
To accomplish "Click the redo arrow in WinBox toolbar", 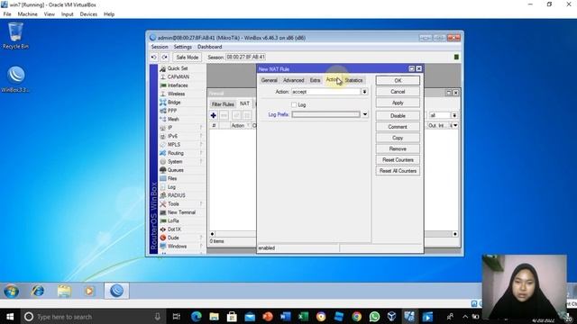I will [x=164, y=58].
